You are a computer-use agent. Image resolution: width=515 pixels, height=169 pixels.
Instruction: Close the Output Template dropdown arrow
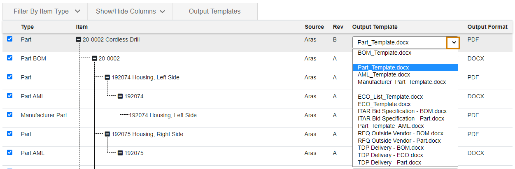click(453, 42)
